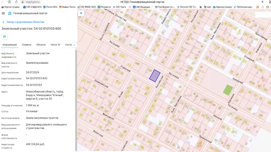This screenshot has width=271, height=152.
Task: Open the hamburger menu of the portal
Action: [3, 13]
